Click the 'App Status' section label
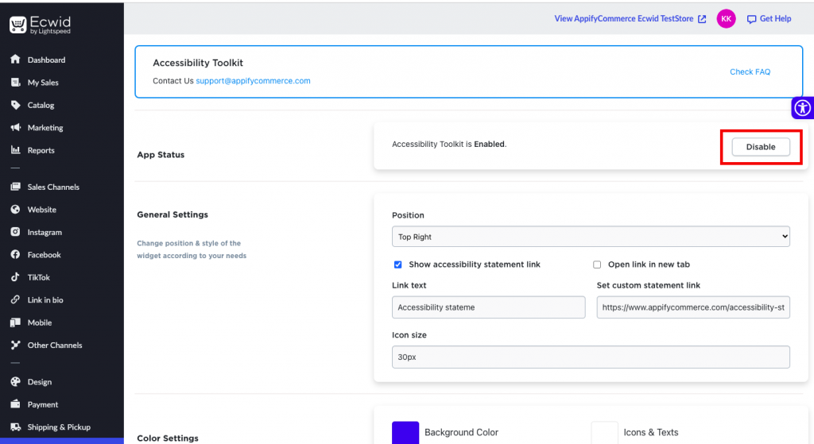Image resolution: width=814 pixels, height=444 pixels. 161,155
